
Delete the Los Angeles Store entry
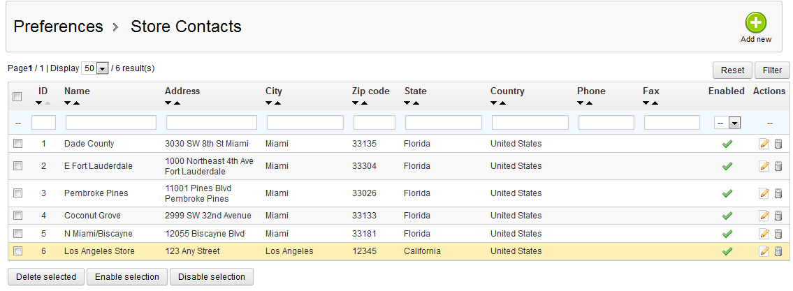[x=778, y=251]
